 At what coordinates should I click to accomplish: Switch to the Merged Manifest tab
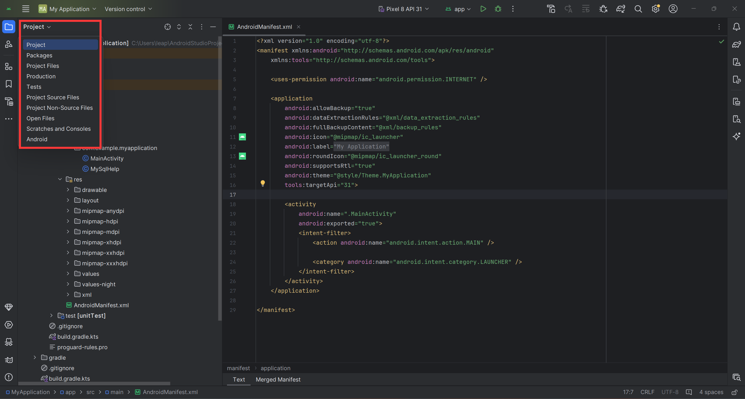[278, 379]
